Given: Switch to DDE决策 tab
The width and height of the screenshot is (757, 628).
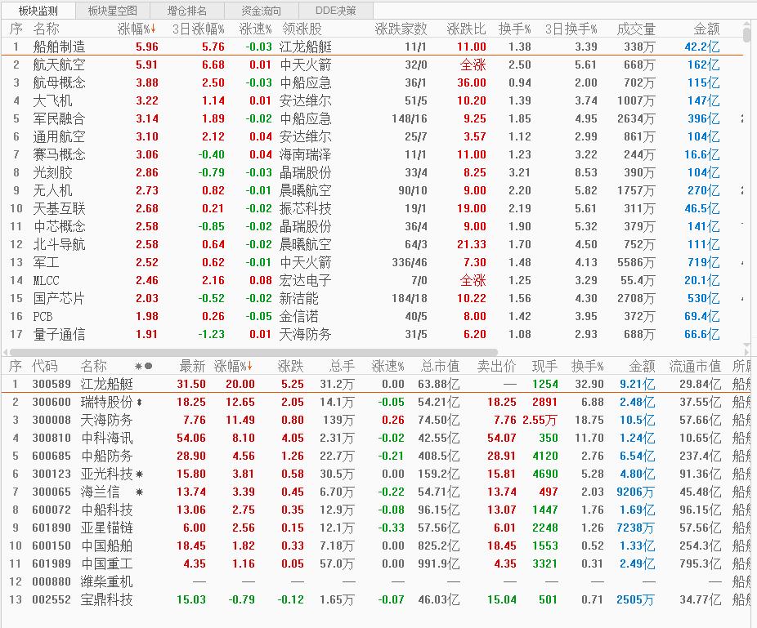Looking at the screenshot, I should click(x=335, y=11).
